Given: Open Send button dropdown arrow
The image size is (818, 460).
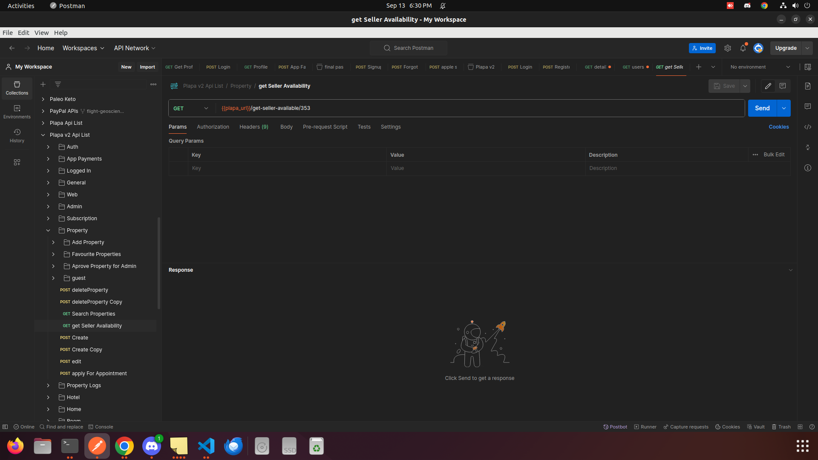Looking at the screenshot, I should coord(784,108).
